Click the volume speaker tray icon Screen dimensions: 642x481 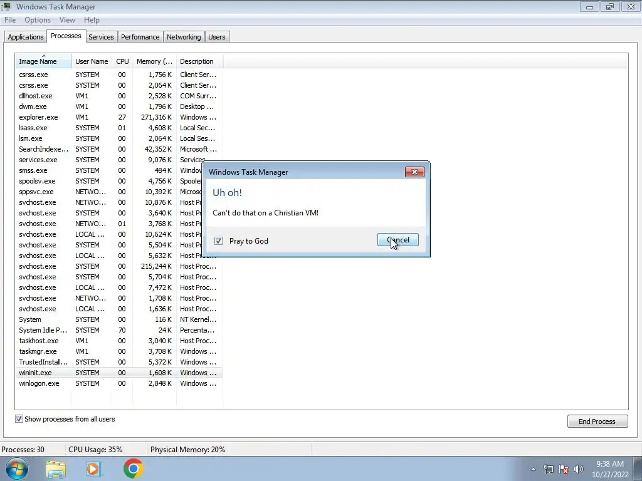[x=579, y=469]
